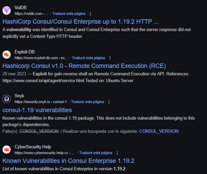Open Hashicorp Consul v1.0 RCE result title
This screenshot has height=174, width=207.
(x=84, y=66)
